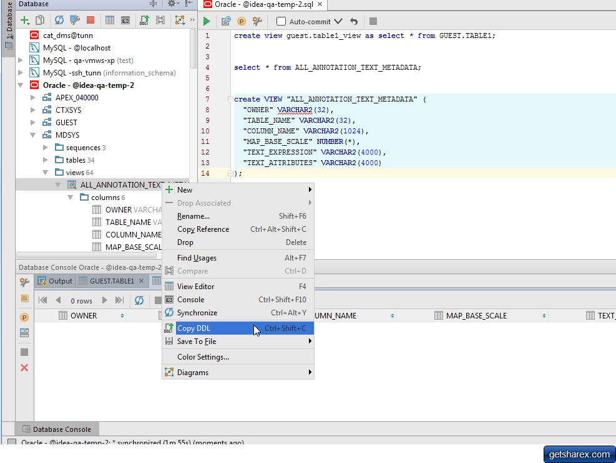Expand the GUEST schema
Viewport: 616px width, 463px height.
[33, 122]
